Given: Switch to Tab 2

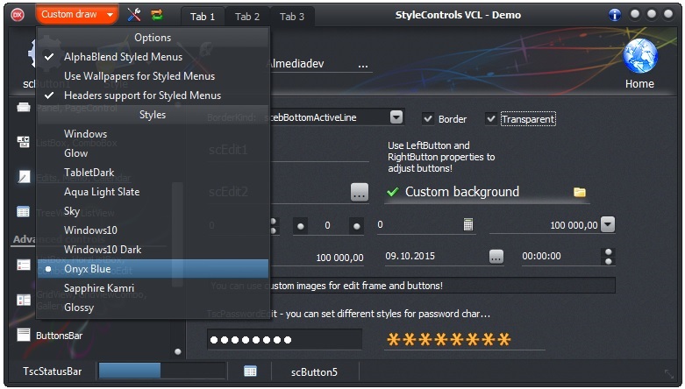Looking at the screenshot, I should click(247, 17).
